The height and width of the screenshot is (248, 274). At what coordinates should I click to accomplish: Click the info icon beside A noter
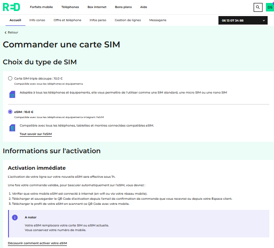(x=15, y=217)
